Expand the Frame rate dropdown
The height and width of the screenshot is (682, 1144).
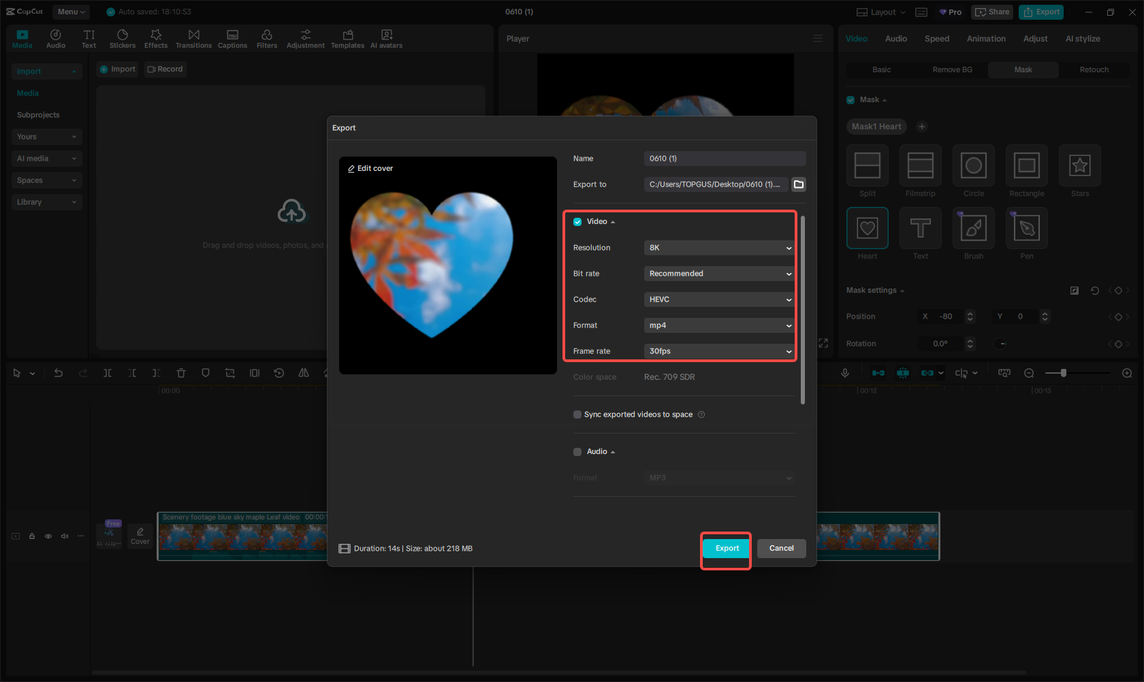click(x=718, y=351)
